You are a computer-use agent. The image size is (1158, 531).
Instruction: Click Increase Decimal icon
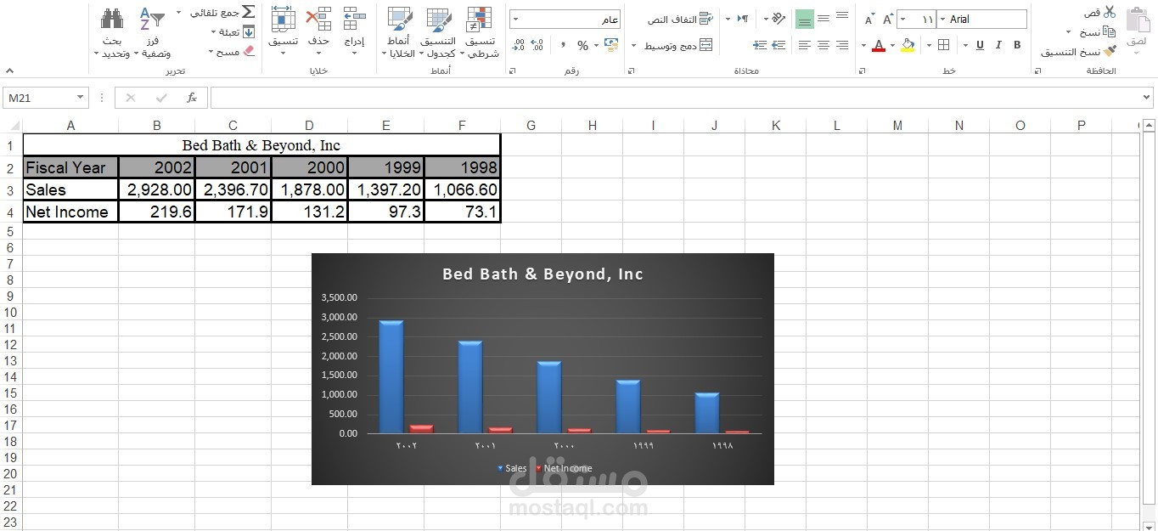tap(538, 45)
